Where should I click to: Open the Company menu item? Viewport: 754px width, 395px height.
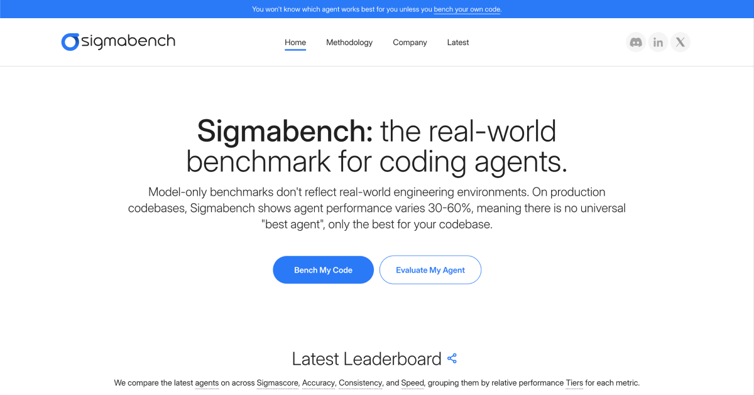pos(410,43)
